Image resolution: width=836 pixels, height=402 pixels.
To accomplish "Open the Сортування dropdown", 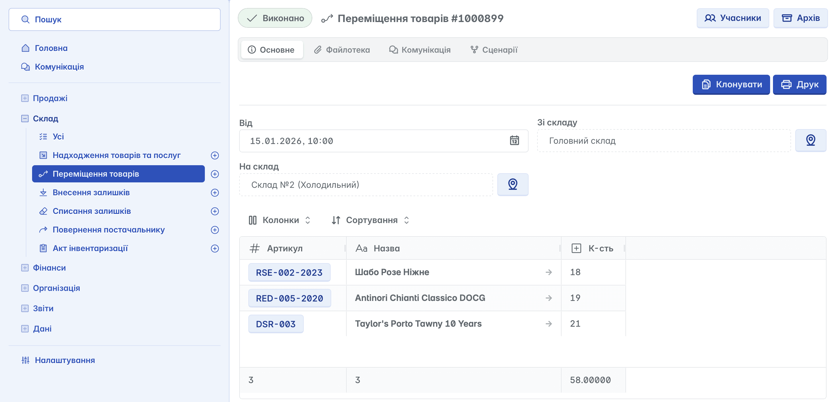I will coord(370,220).
